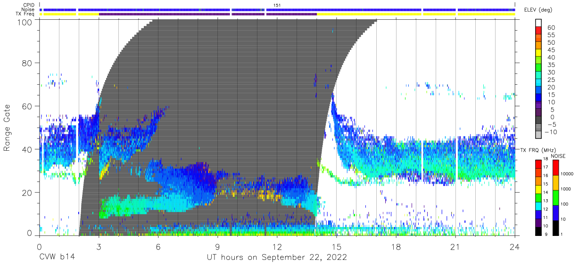
Task: Click the purple portion of the TX Freq bar
Action: [x=207, y=14]
